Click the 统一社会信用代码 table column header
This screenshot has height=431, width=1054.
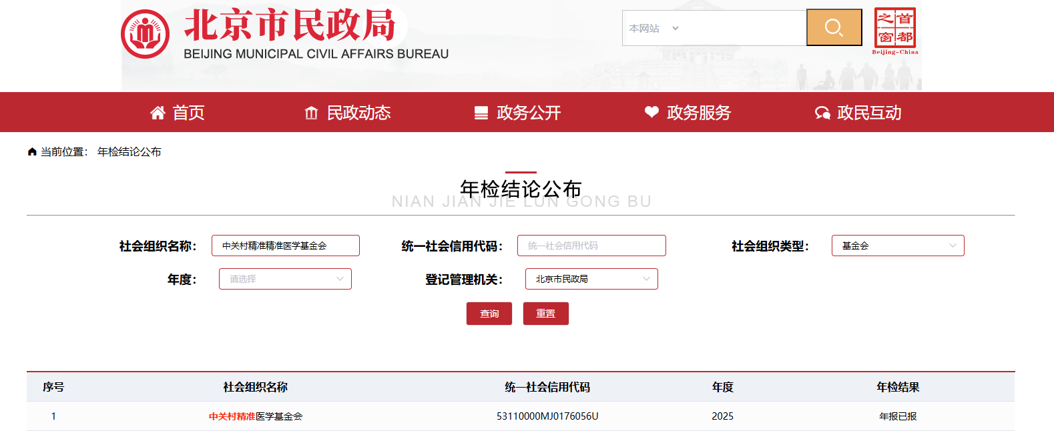click(x=547, y=387)
